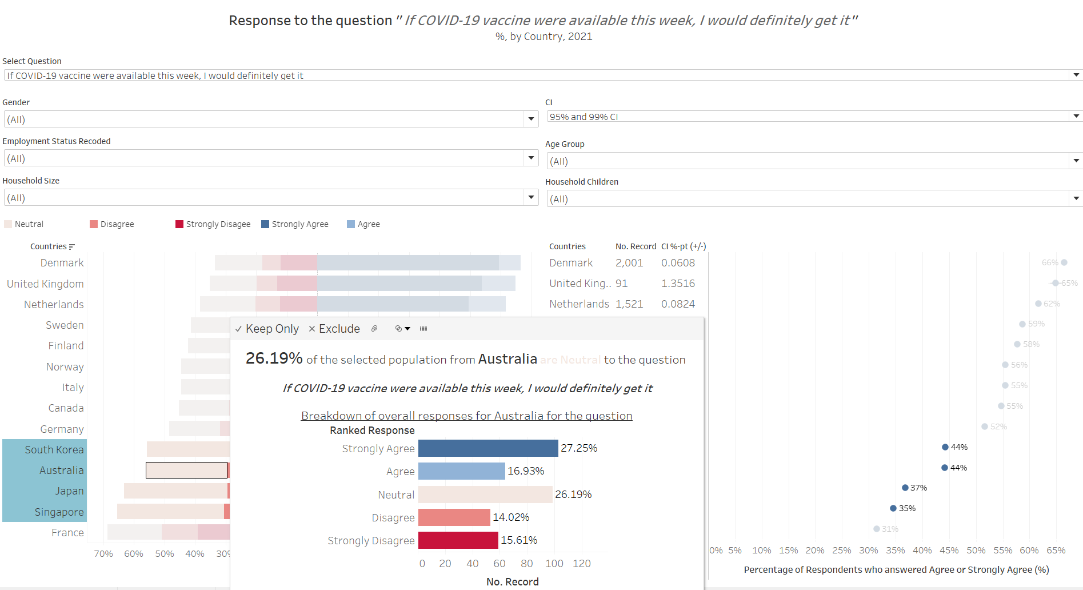Image resolution: width=1083 pixels, height=590 pixels.
Task: Select the Neutral legend swatch
Action: (x=8, y=224)
